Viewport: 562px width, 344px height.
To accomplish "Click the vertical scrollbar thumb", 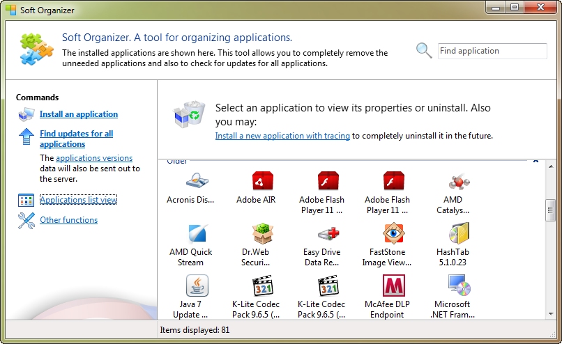I will pos(551,210).
